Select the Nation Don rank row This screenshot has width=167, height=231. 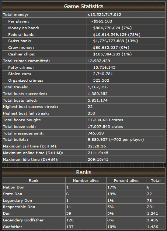[x=84, y=187]
